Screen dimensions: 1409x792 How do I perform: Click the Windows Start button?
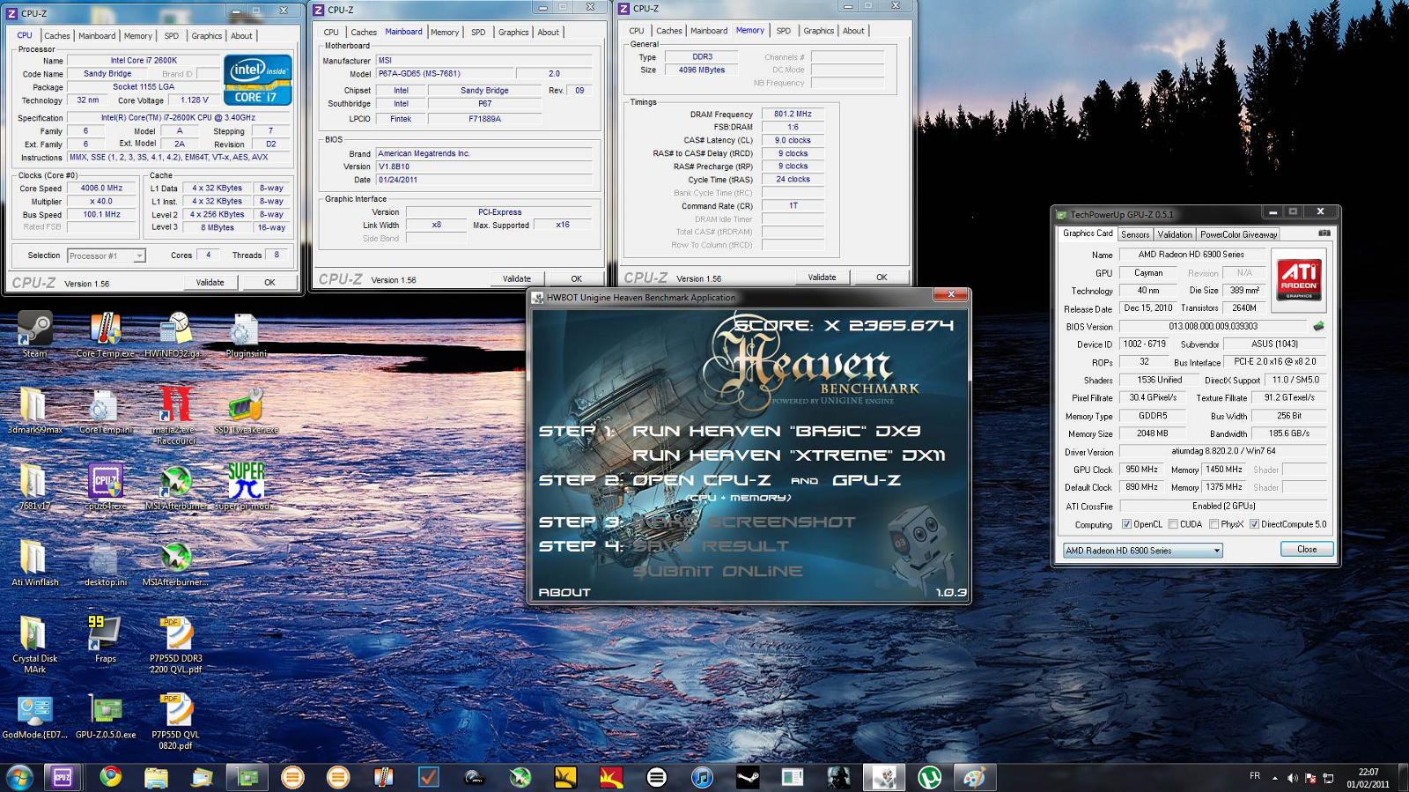pyautogui.click(x=19, y=777)
